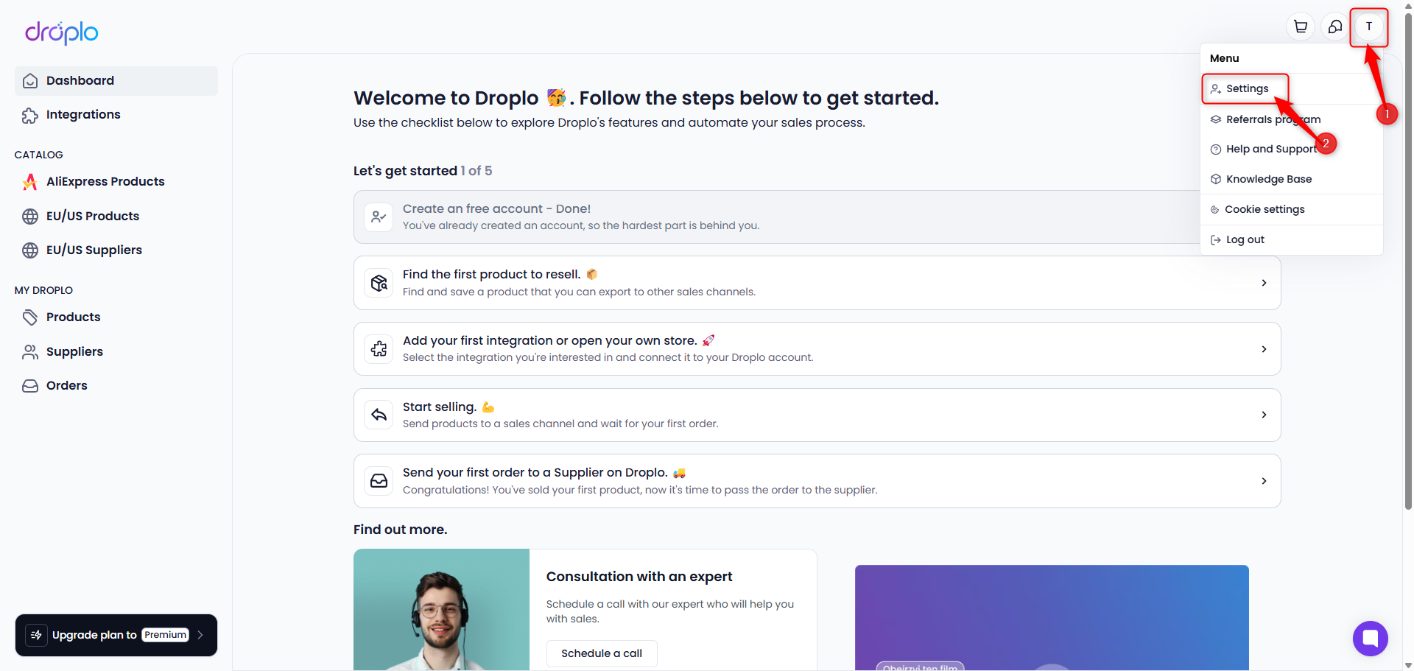The image size is (1414, 671).
Task: Click the Help and Support question icon
Action: (x=1216, y=150)
